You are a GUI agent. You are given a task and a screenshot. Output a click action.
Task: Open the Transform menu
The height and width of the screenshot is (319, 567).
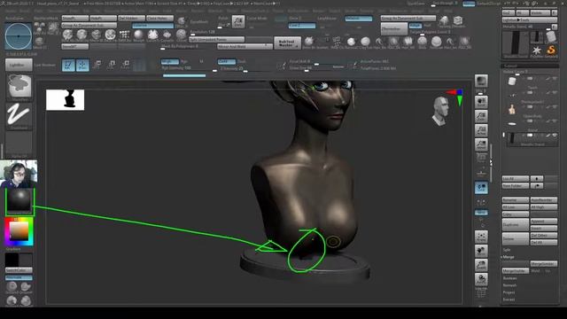tap(398, 11)
